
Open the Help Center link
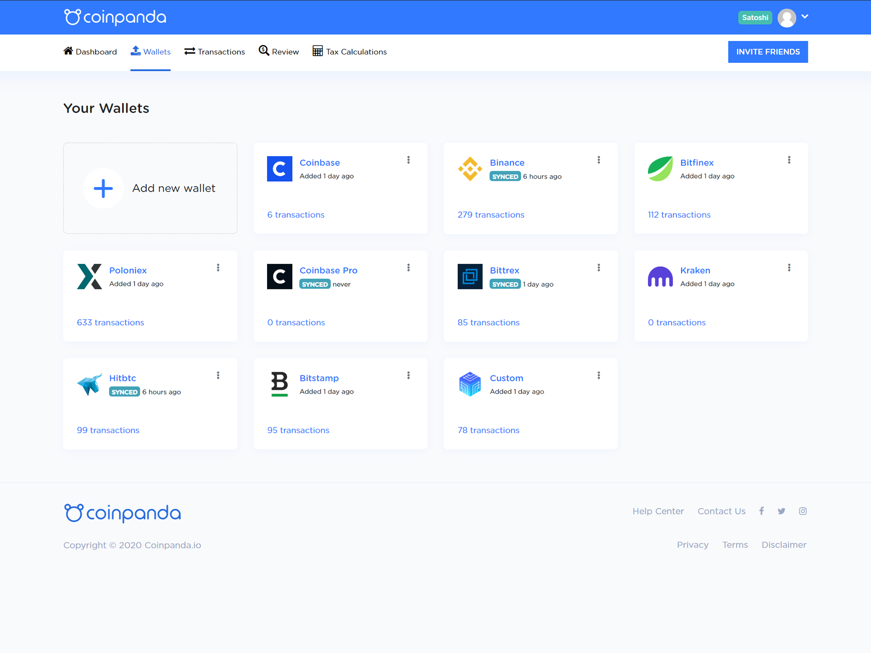click(658, 511)
